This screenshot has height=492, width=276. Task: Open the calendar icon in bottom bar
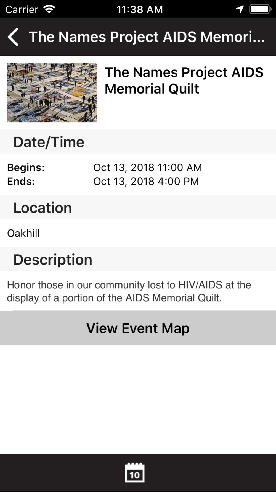(x=135, y=473)
